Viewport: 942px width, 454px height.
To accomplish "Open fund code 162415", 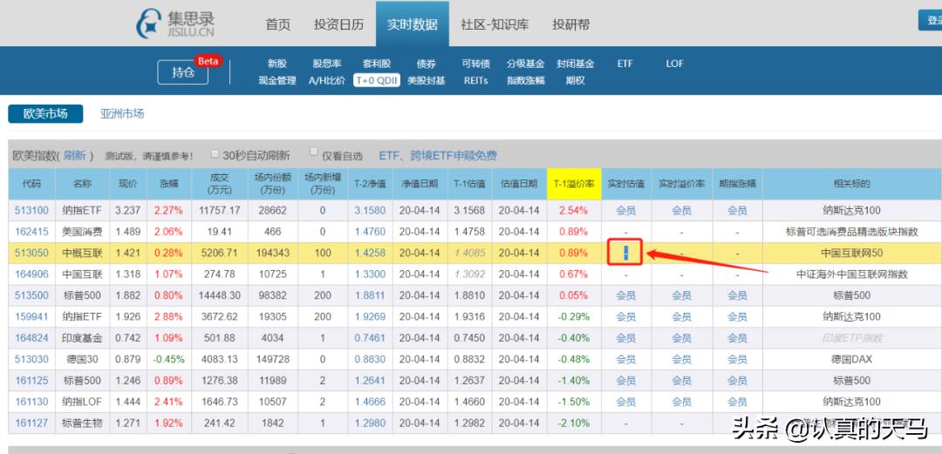I will (32, 231).
